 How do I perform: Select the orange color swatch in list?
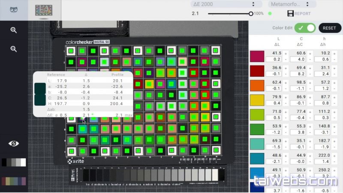coord(257,85)
